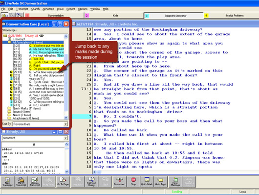Click the red Stop toolbar button
Viewport: 259px width, 195px height.
[133, 182]
